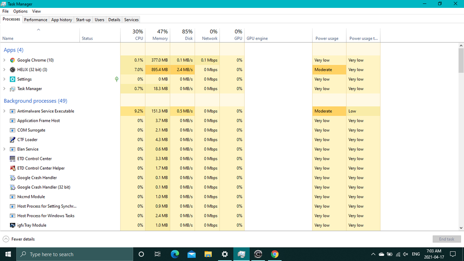This screenshot has height=261, width=464.
Task: Expand the Task Manager process group
Action: pos(4,89)
